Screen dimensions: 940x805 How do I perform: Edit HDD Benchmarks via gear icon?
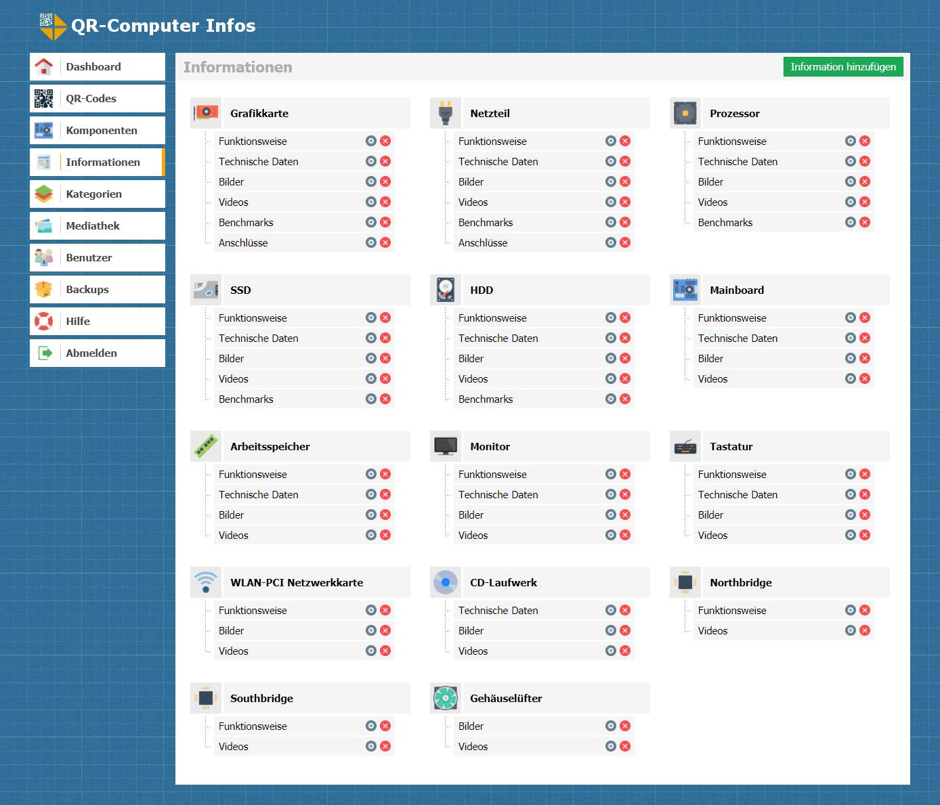[x=611, y=399]
